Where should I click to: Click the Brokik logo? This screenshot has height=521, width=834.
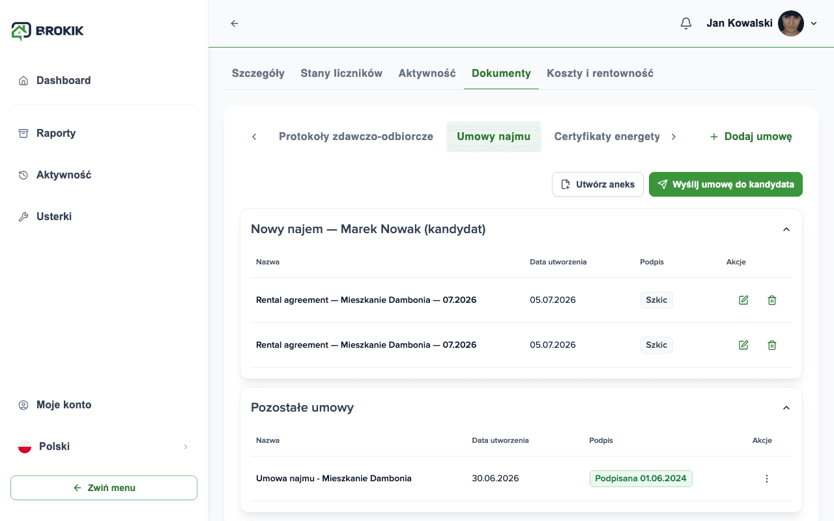pos(48,31)
